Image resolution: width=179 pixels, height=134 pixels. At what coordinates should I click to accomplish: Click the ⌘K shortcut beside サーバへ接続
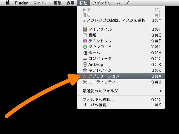(x=158, y=105)
